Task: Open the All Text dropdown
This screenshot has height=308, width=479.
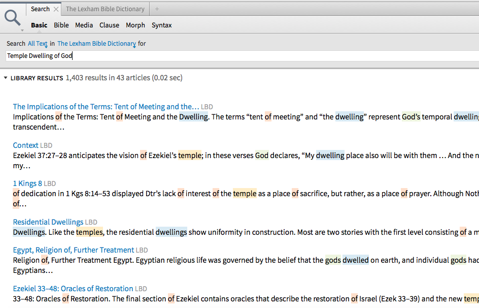Action: [x=38, y=44]
